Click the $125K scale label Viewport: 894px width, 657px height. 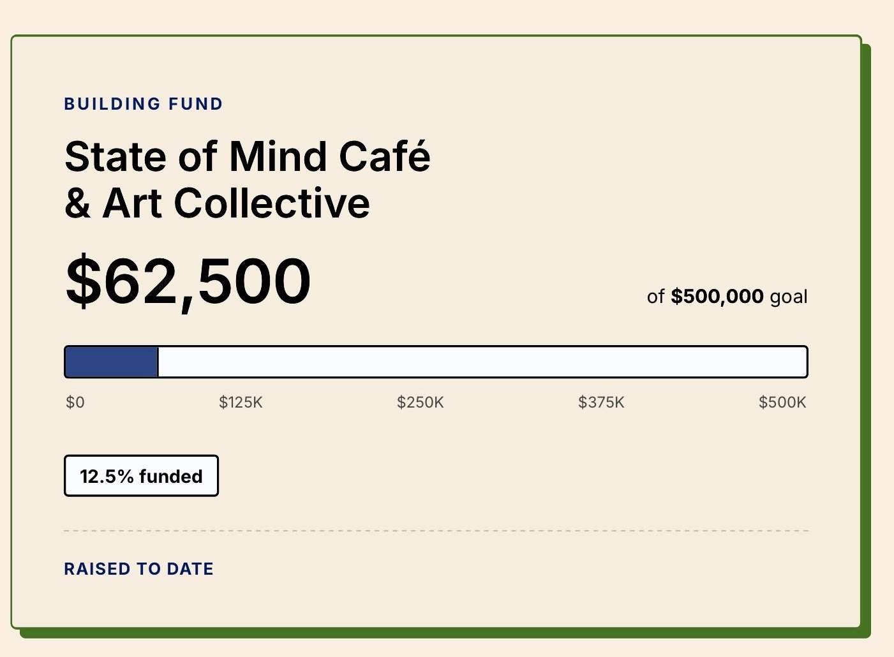pyautogui.click(x=241, y=402)
